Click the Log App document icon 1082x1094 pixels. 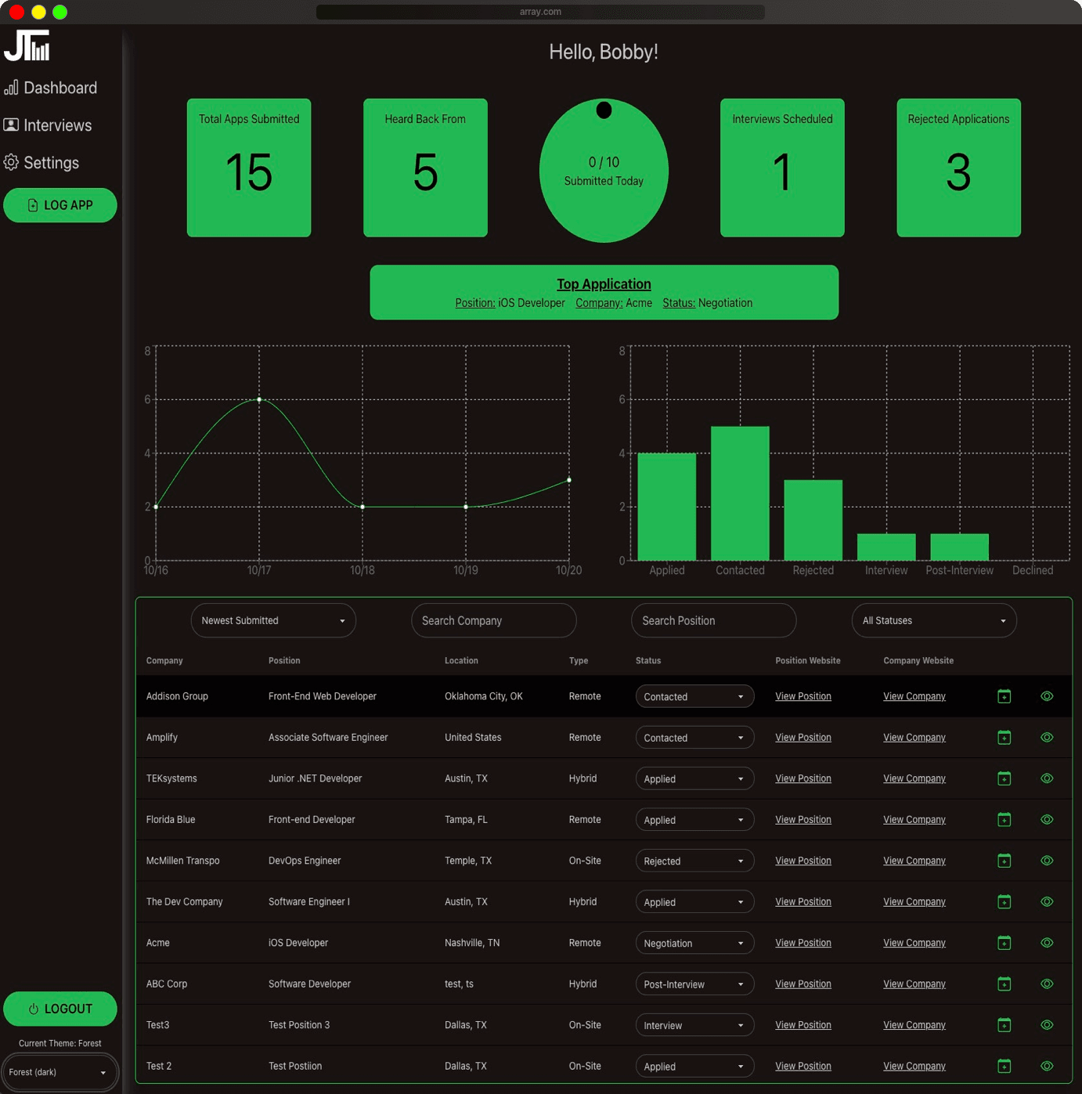coord(32,205)
